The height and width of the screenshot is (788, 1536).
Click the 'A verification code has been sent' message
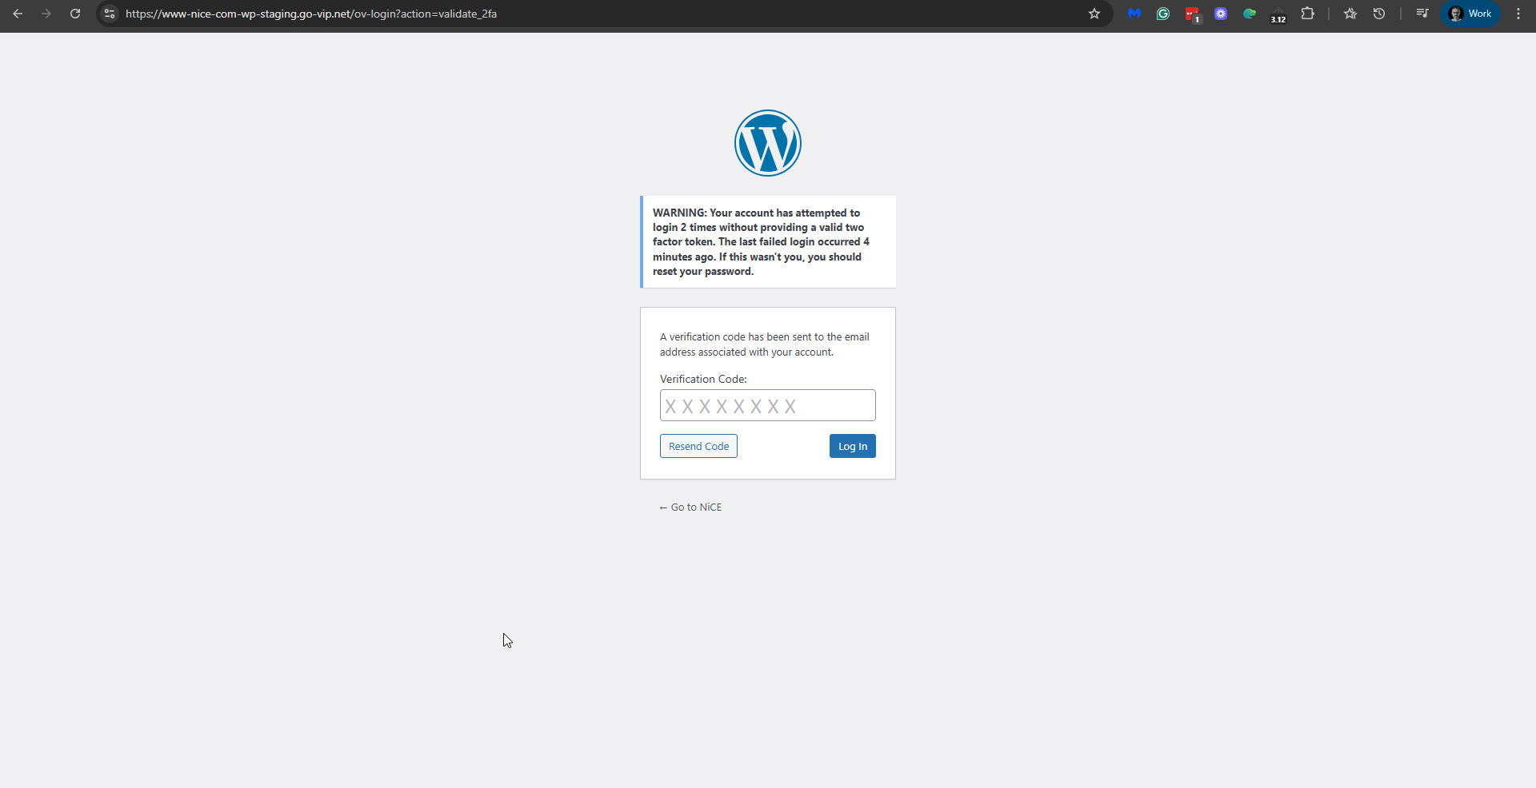[765, 344]
